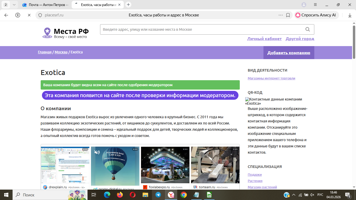The image size is (356, 200).
Task: Click the Windows taskbar search box
Action: click(51, 195)
